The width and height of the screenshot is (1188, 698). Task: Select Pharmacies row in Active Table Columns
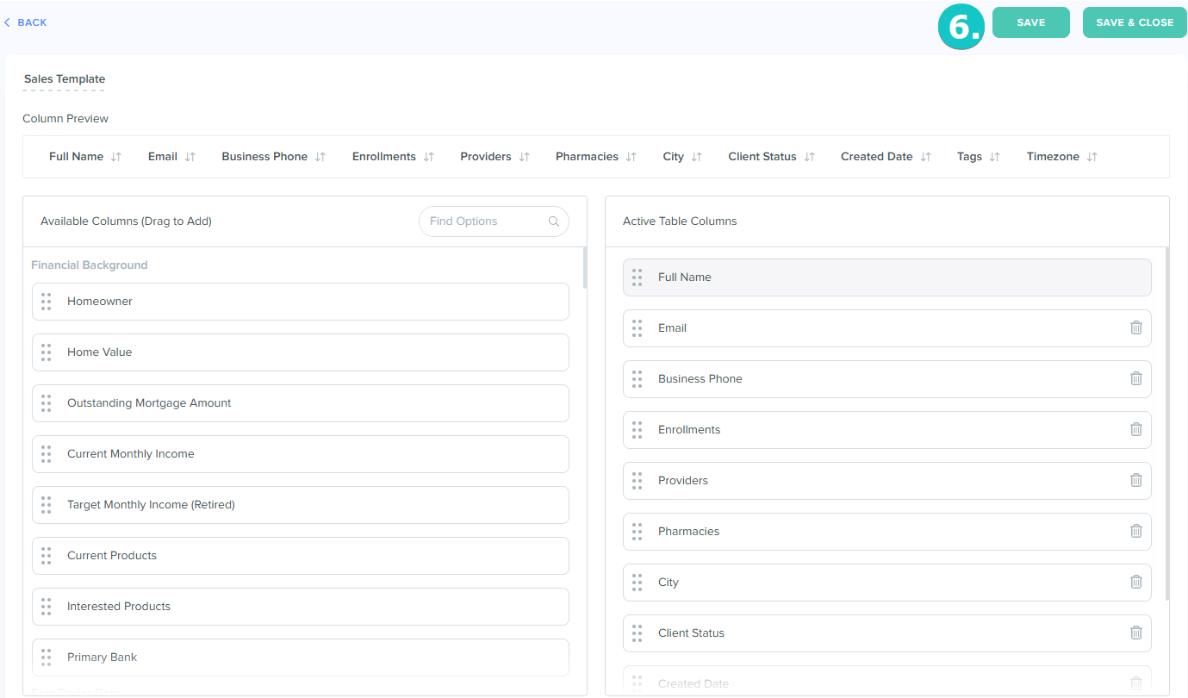point(887,532)
